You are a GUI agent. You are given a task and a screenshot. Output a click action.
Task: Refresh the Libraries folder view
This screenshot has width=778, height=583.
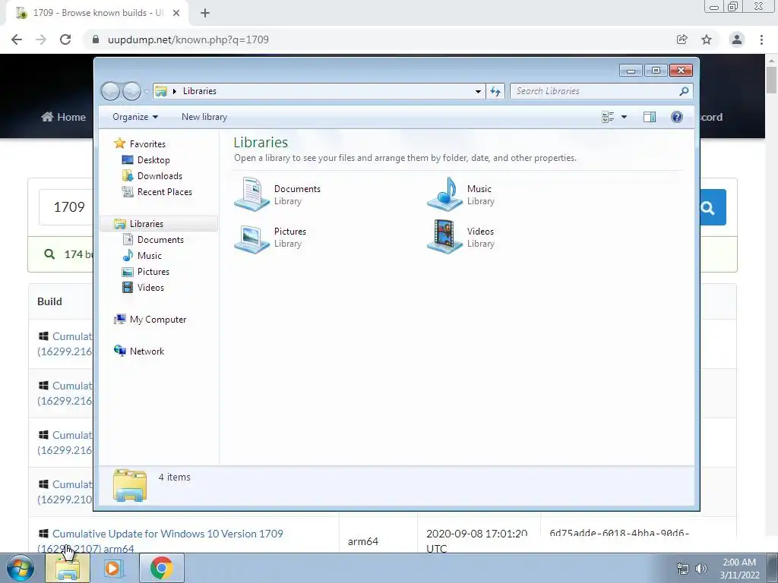pyautogui.click(x=495, y=91)
